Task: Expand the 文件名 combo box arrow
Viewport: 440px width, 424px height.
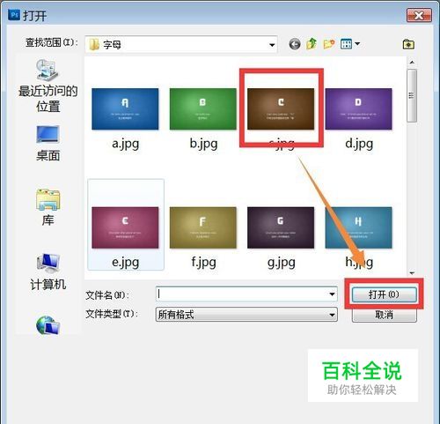Action: 332,294
